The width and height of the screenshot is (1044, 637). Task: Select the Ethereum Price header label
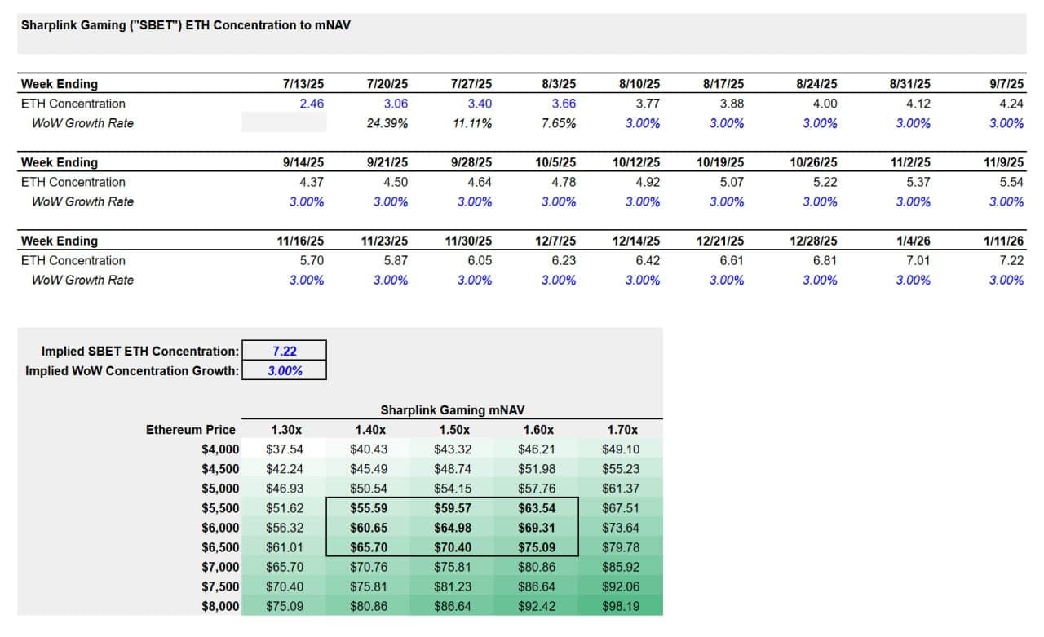click(191, 430)
